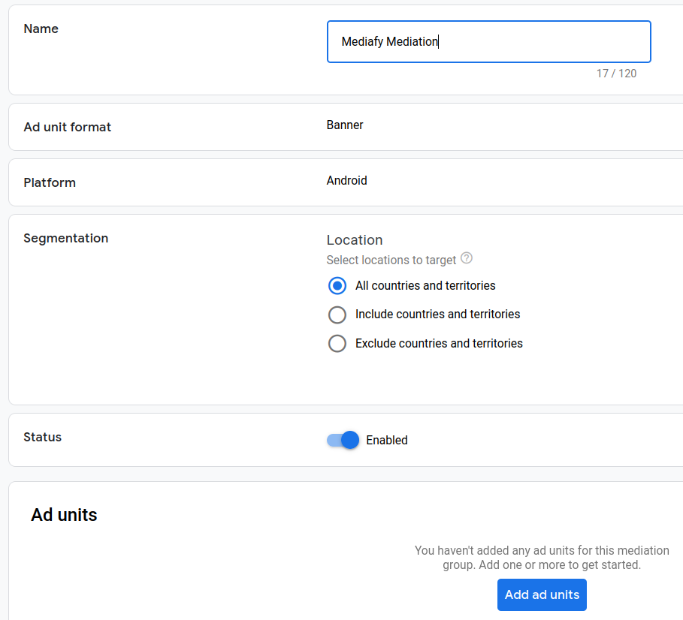This screenshot has width=683, height=620.
Task: Click the Android platform value
Action: pos(346,181)
